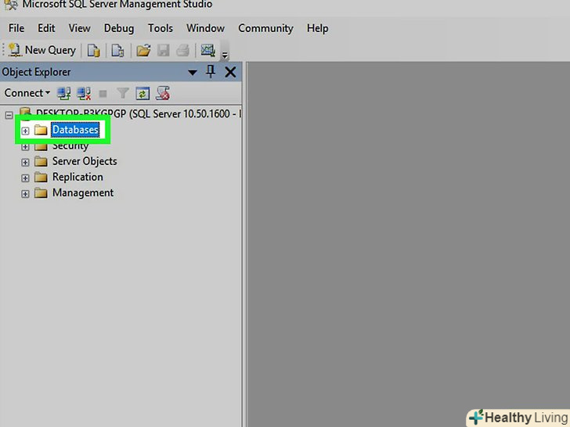
Task: Toggle auto-hide pin on Object Explorer
Action: tap(211, 71)
